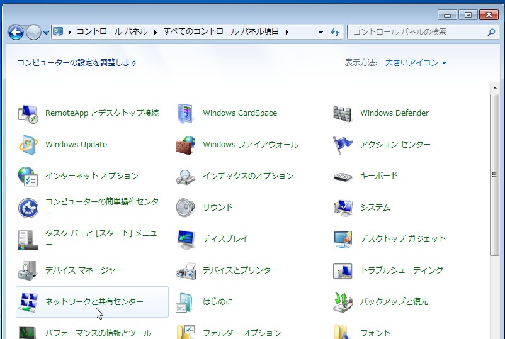Click the scrollbar up arrow
505x339 pixels.
click(495, 88)
